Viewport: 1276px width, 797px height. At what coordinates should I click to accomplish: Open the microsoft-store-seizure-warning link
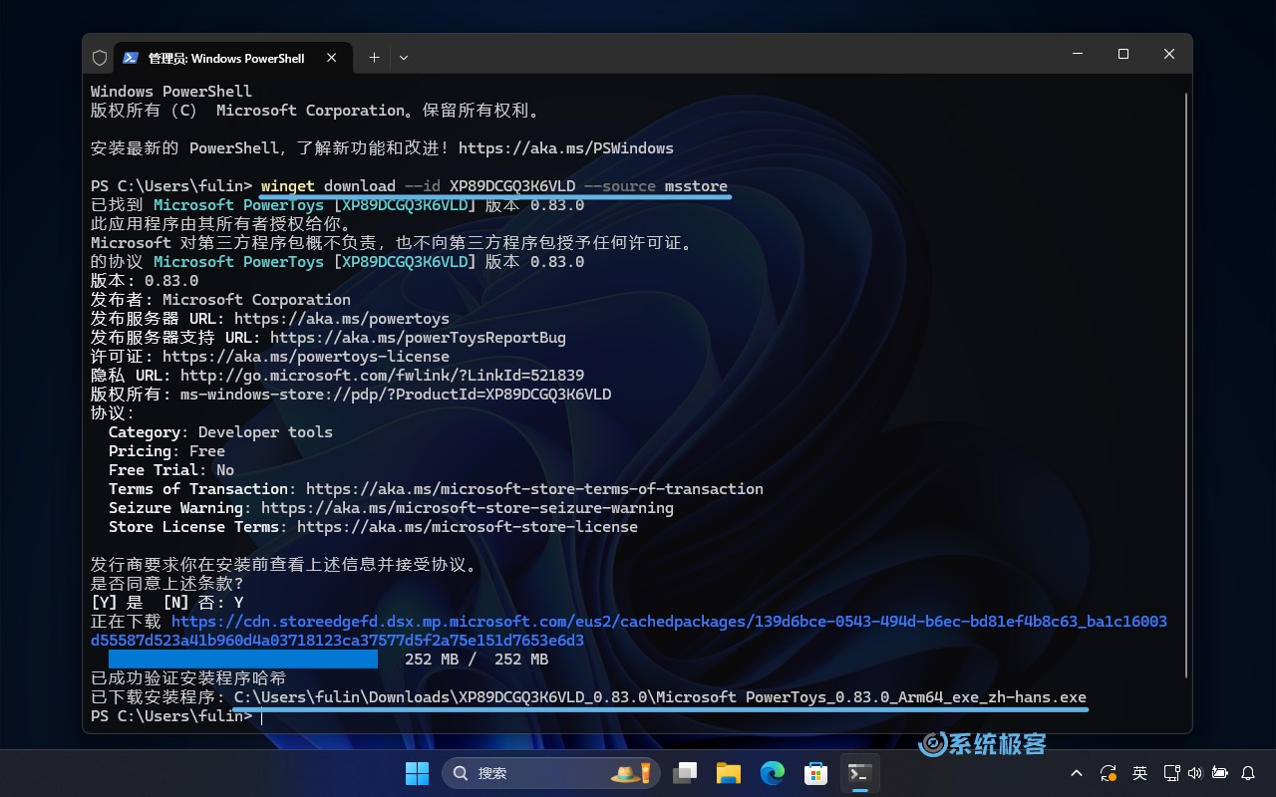coord(468,508)
